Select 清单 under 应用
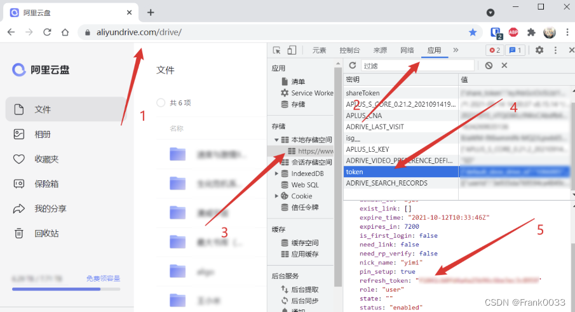The width and height of the screenshot is (575, 312). (294, 81)
